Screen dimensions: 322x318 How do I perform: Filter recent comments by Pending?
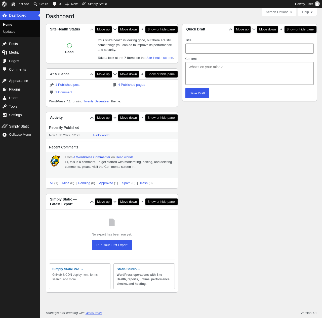point(84,183)
